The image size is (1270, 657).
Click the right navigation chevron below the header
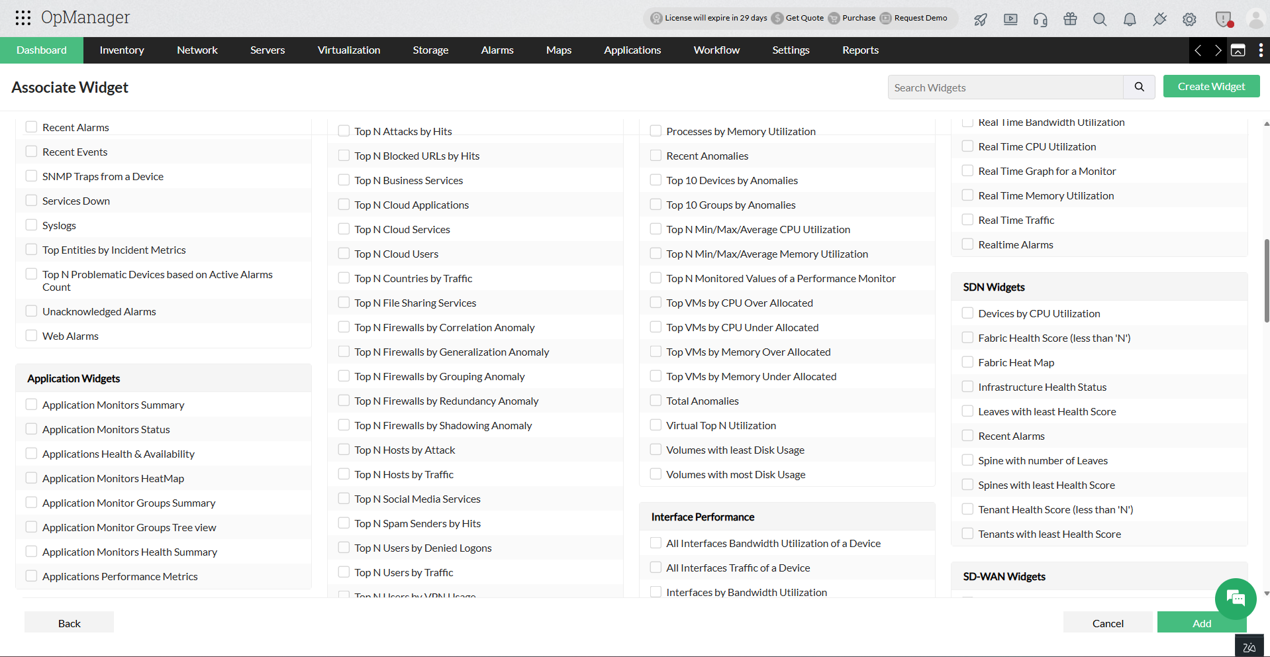pos(1217,50)
